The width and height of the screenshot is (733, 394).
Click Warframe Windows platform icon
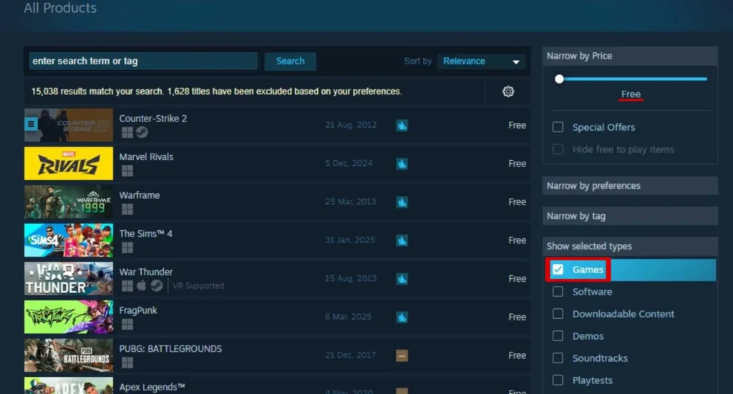pos(127,209)
